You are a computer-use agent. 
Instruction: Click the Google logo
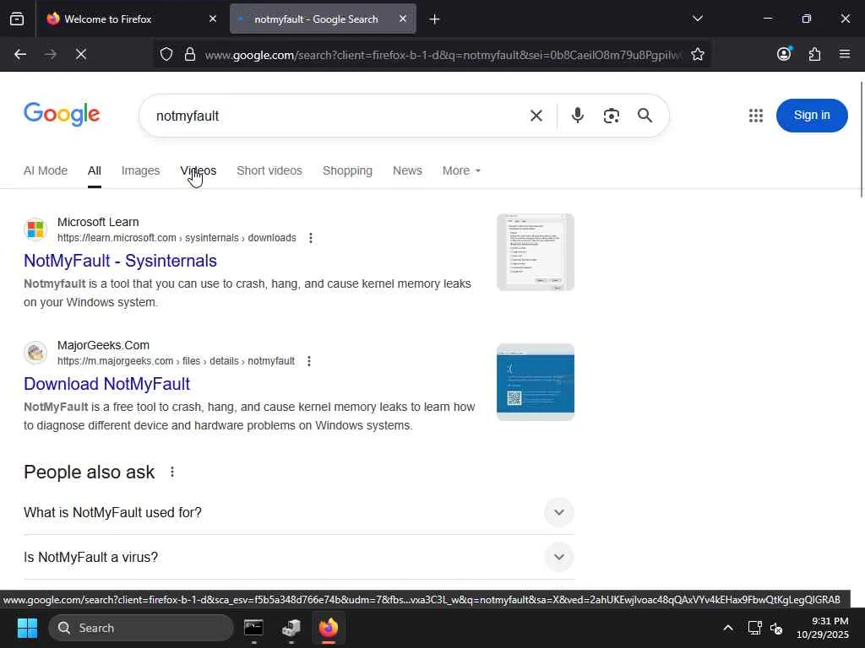(x=62, y=114)
